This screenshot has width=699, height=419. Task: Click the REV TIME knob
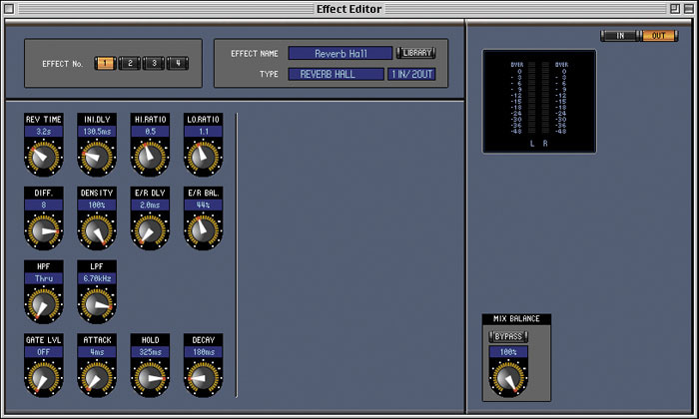pyautogui.click(x=43, y=158)
